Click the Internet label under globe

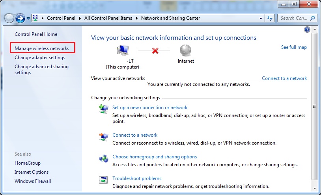point(186,61)
